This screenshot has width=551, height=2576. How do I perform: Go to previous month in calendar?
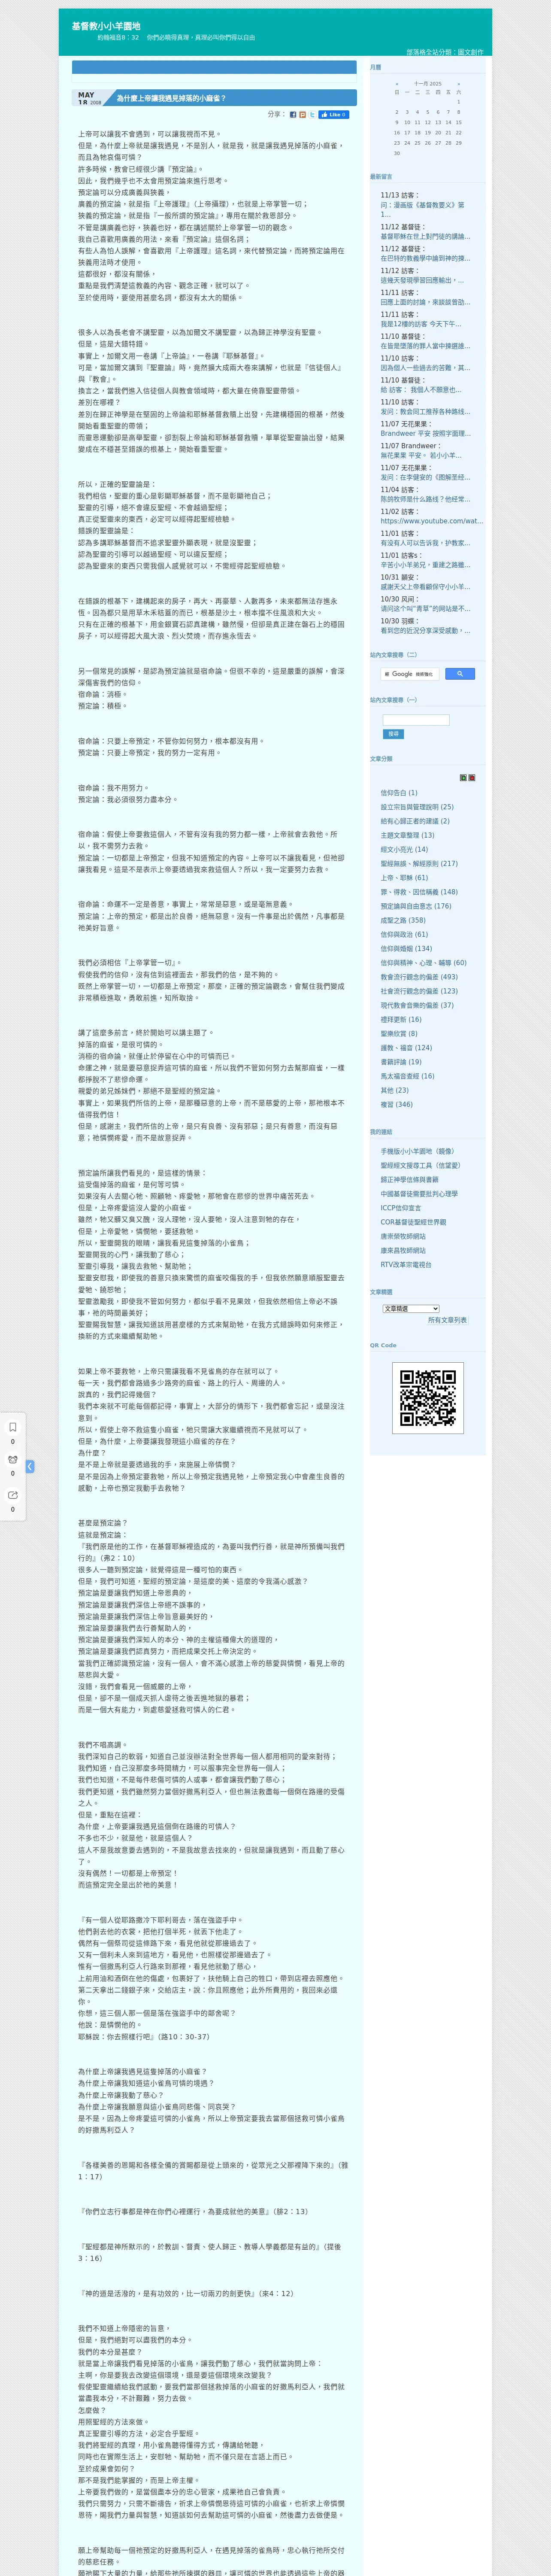(397, 84)
